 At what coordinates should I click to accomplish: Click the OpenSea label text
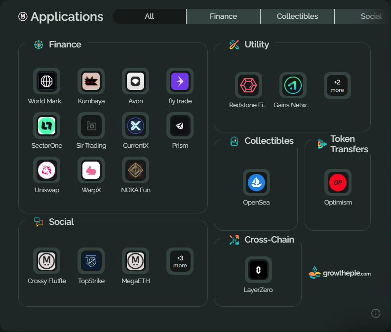tap(256, 203)
